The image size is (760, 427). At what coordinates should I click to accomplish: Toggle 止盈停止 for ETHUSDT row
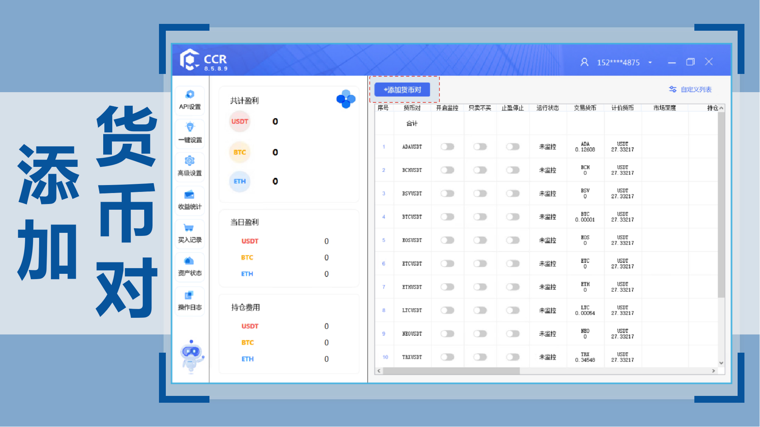513,287
